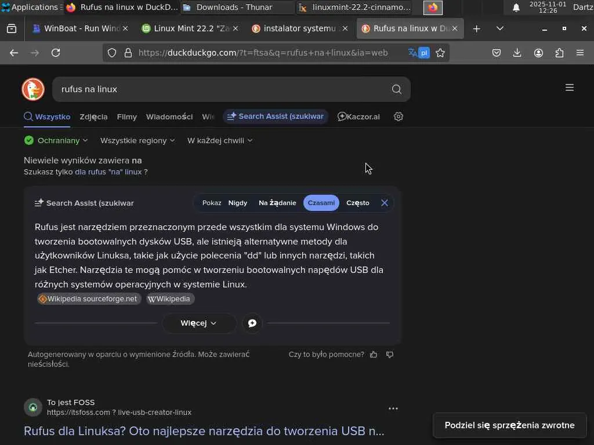This screenshot has width=594, height=445.
Task: Open the Applications menu
Action: pos(32,7)
